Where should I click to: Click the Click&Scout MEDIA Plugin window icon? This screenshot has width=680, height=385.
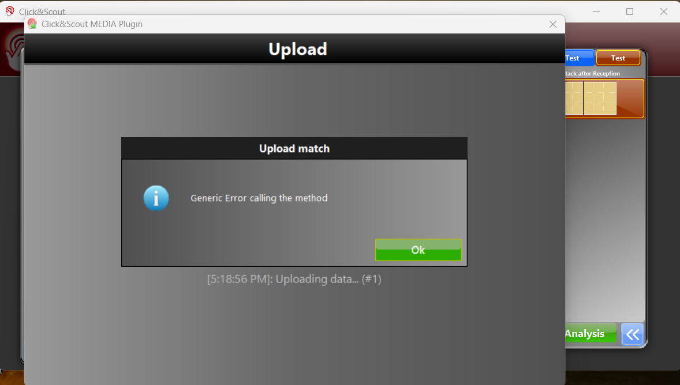point(32,24)
